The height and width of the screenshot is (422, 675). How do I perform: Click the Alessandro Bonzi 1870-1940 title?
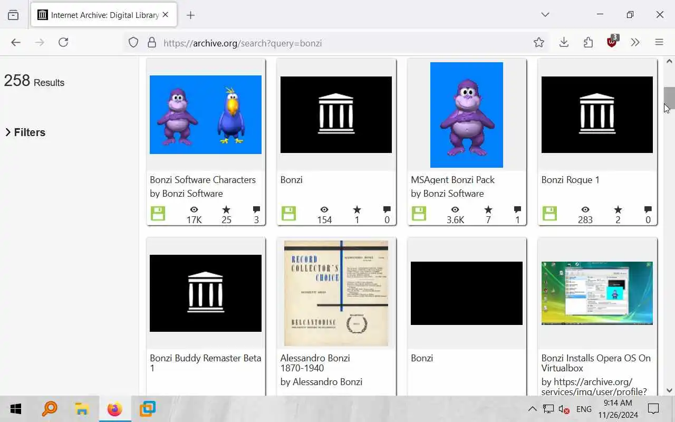coord(315,363)
